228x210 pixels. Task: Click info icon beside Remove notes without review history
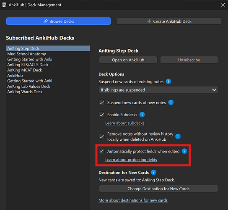point(178,136)
